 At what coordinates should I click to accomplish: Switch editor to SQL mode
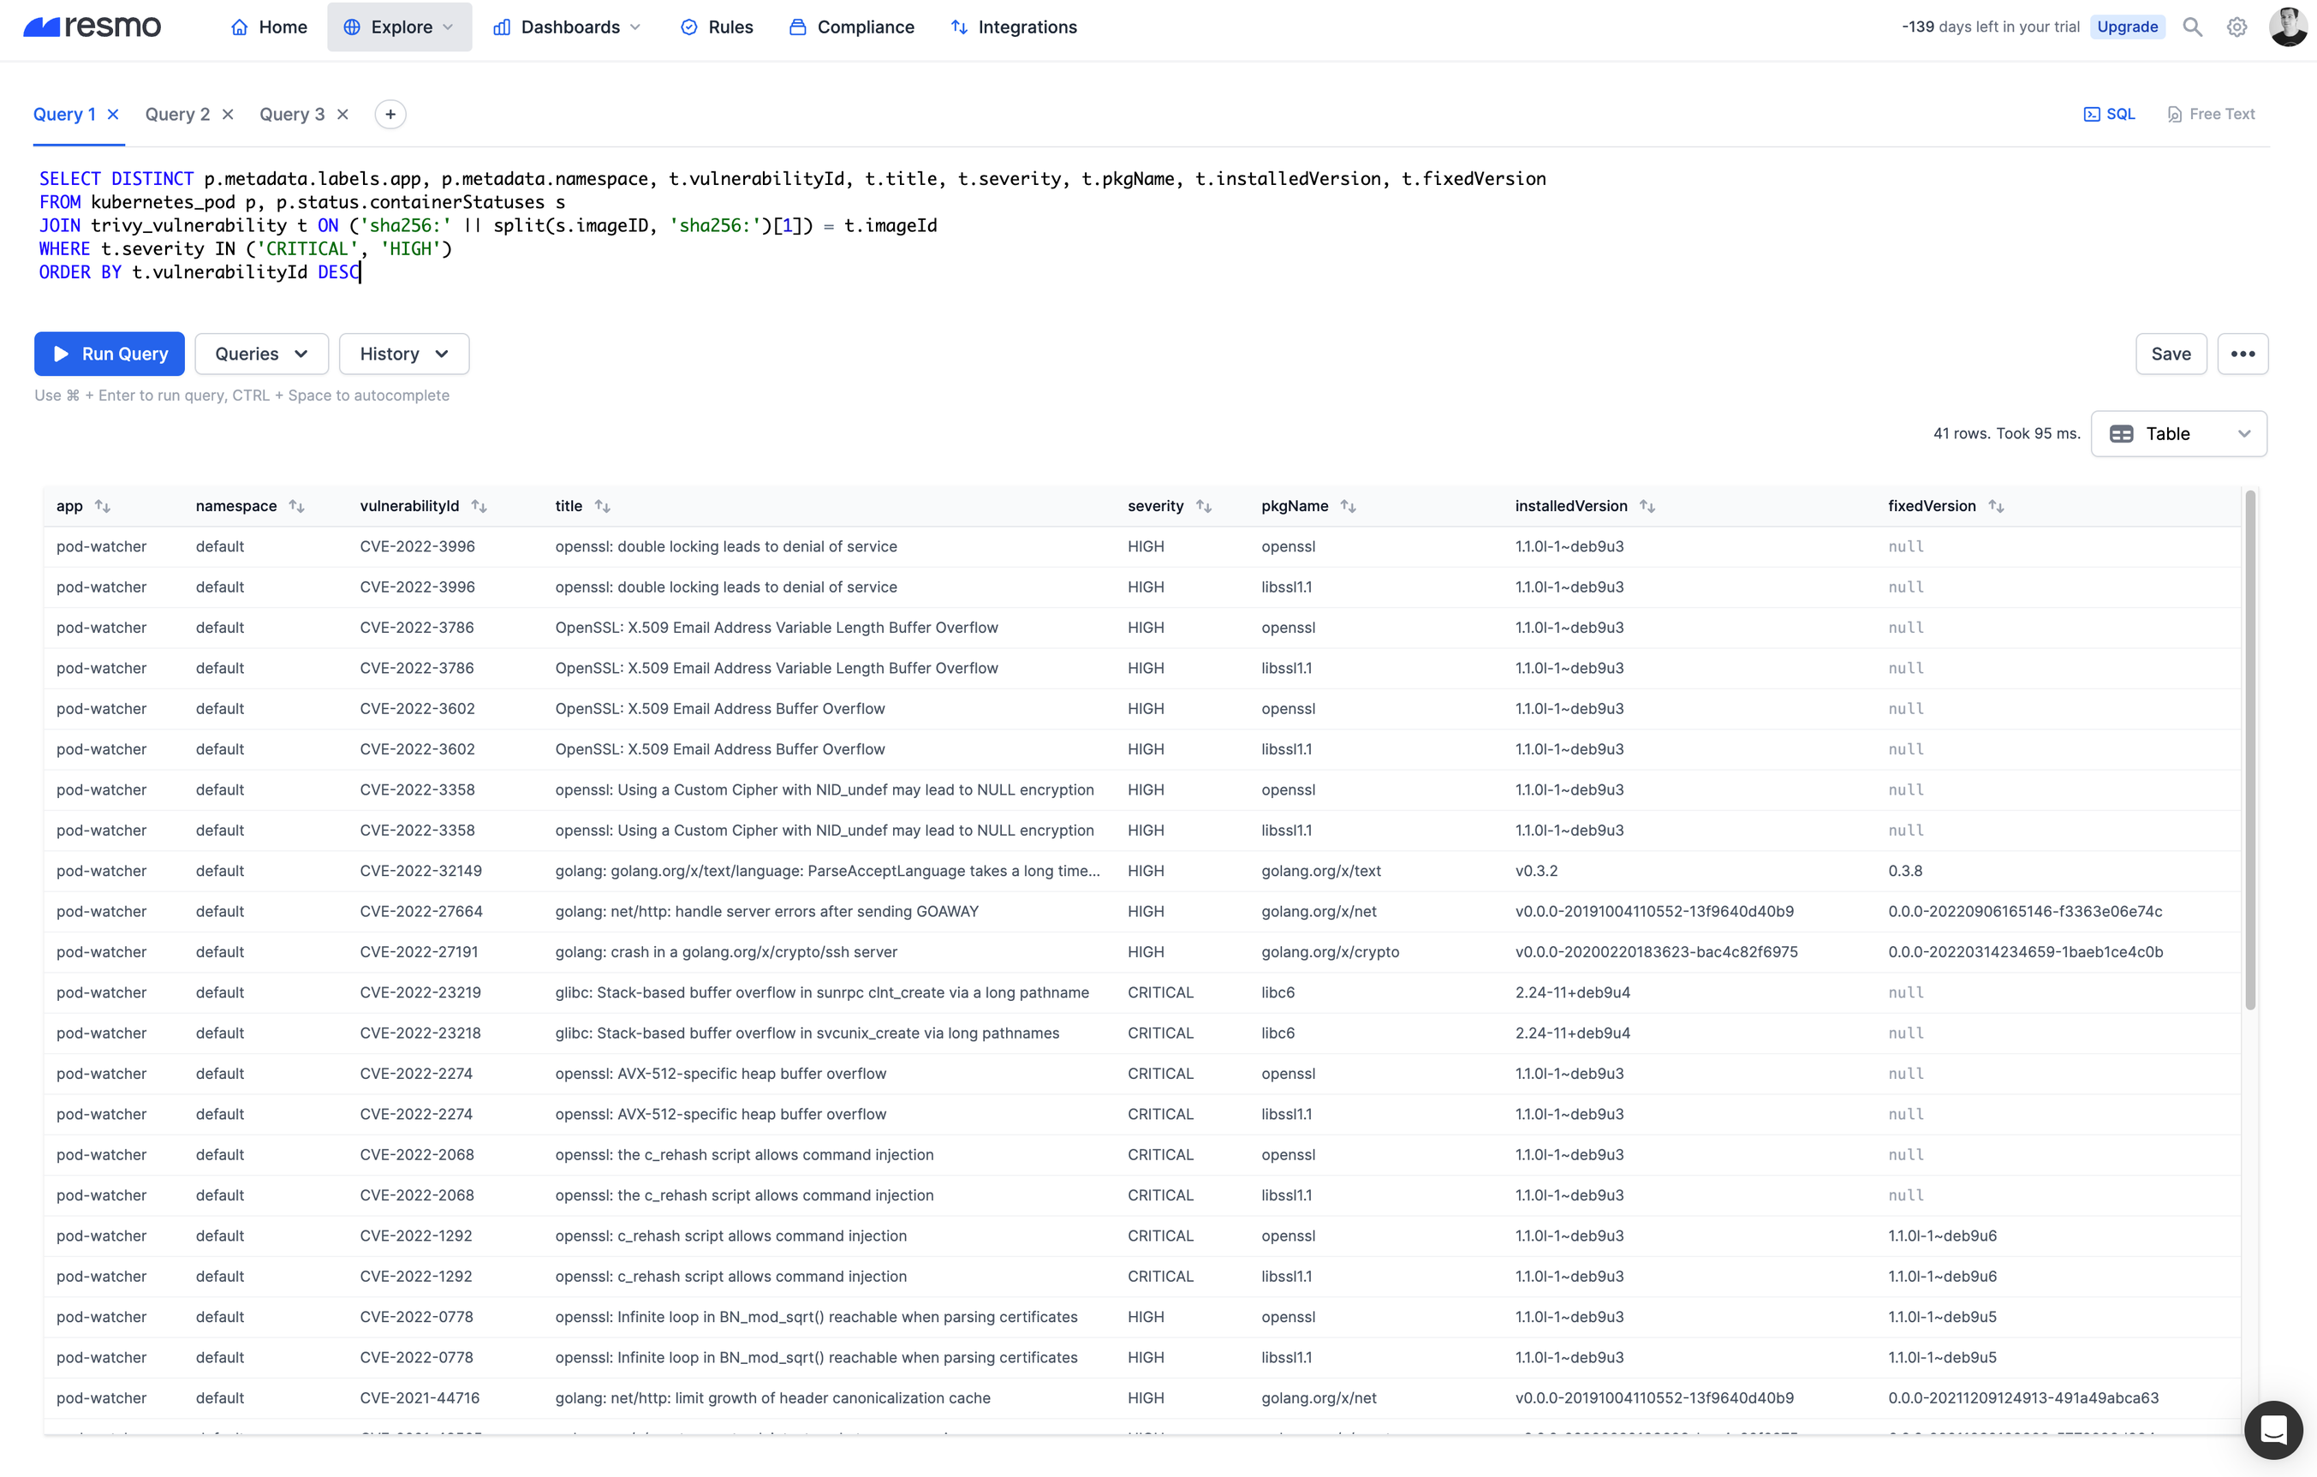(x=2109, y=115)
